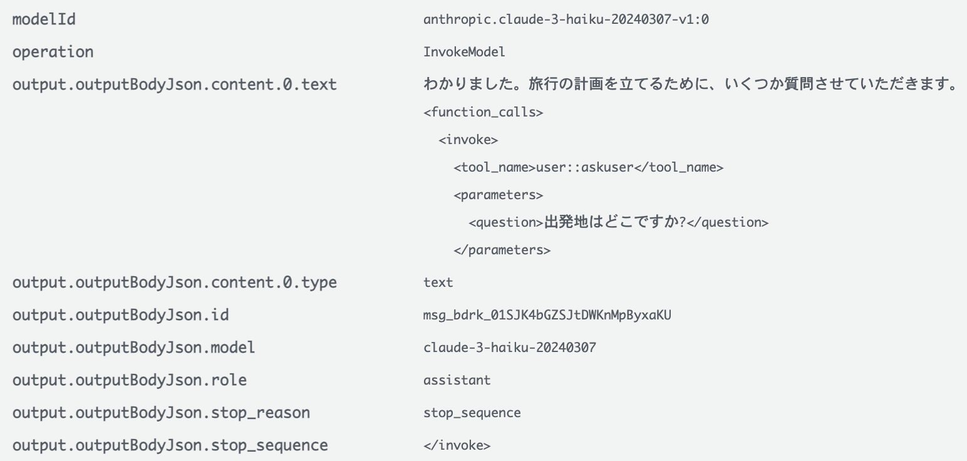Click the output.outputBodyJson.id field label
Viewport: 967px width, 461px height.
[x=121, y=315]
